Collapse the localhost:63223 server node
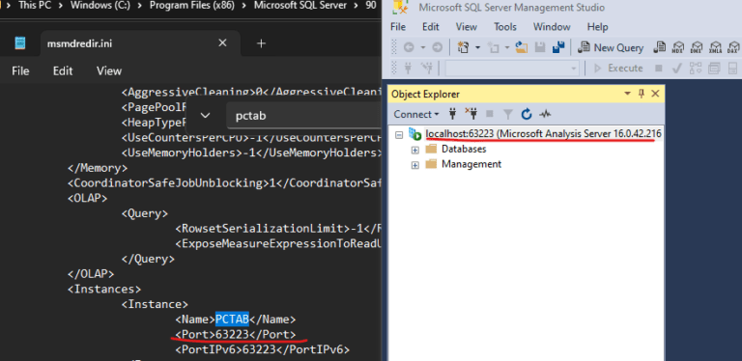This screenshot has width=742, height=361. 399,135
